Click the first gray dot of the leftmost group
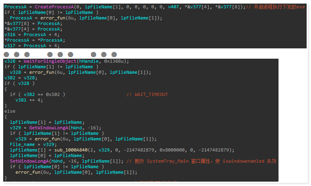 (6, 54)
